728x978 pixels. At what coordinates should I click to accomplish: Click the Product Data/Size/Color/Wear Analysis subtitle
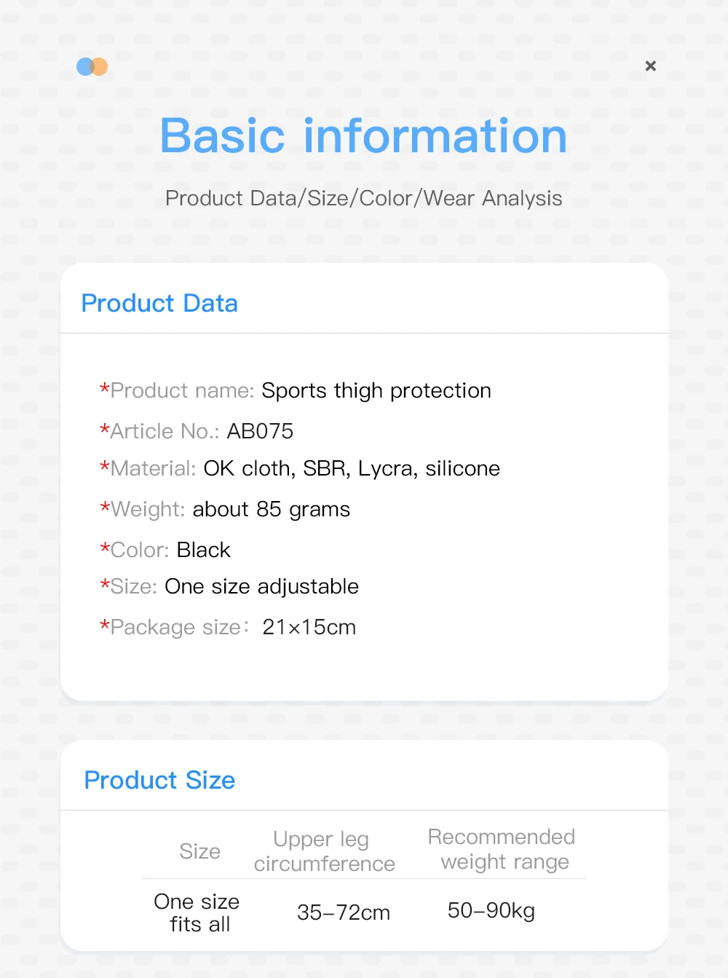[363, 198]
